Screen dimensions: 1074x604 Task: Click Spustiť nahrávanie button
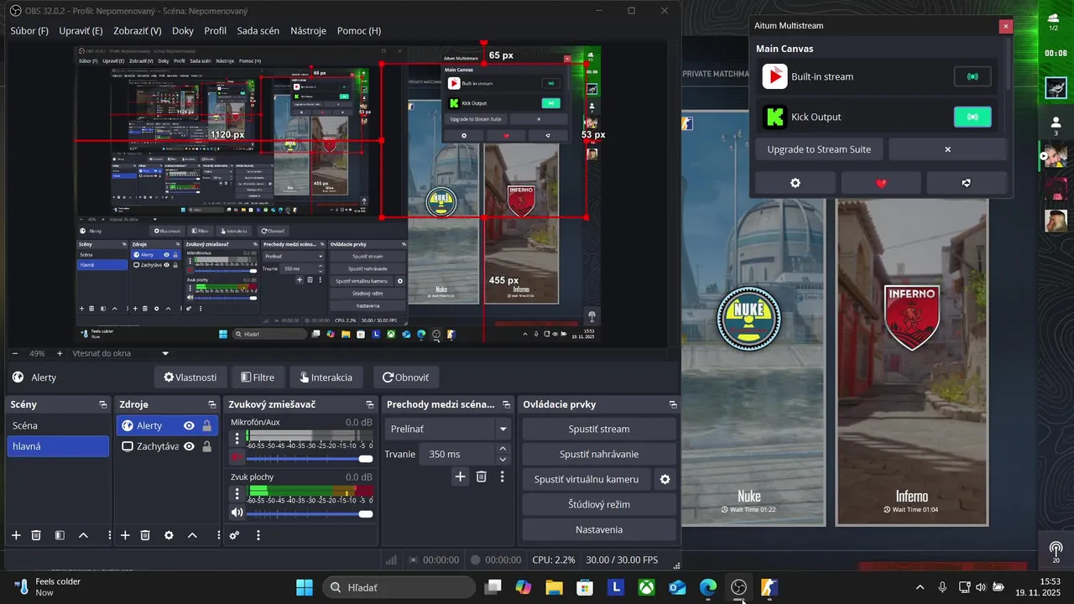599,454
